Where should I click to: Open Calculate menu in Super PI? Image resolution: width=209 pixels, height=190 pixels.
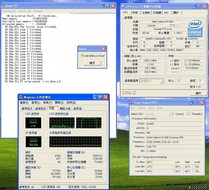pyautogui.click(x=9, y=11)
